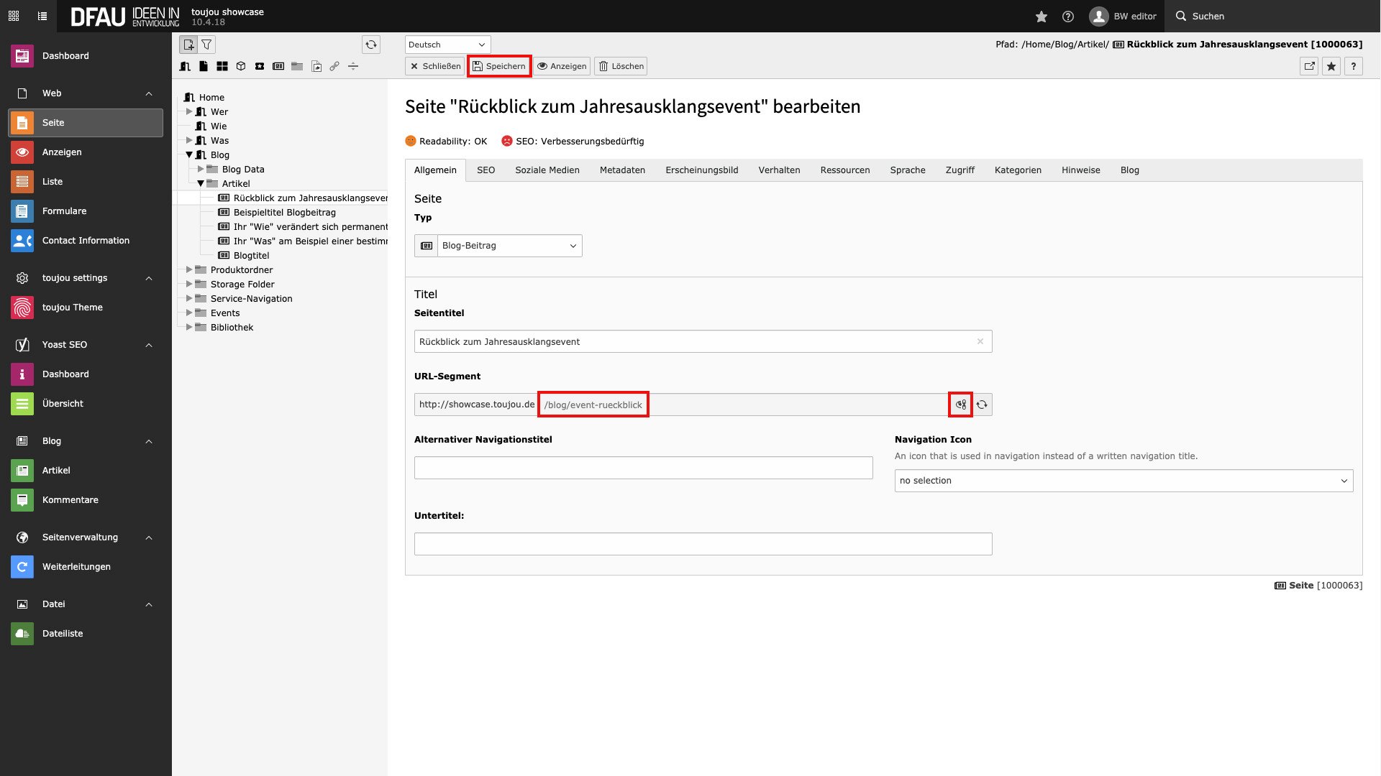Collapse the Web module group
The width and height of the screenshot is (1381, 776).
click(149, 93)
